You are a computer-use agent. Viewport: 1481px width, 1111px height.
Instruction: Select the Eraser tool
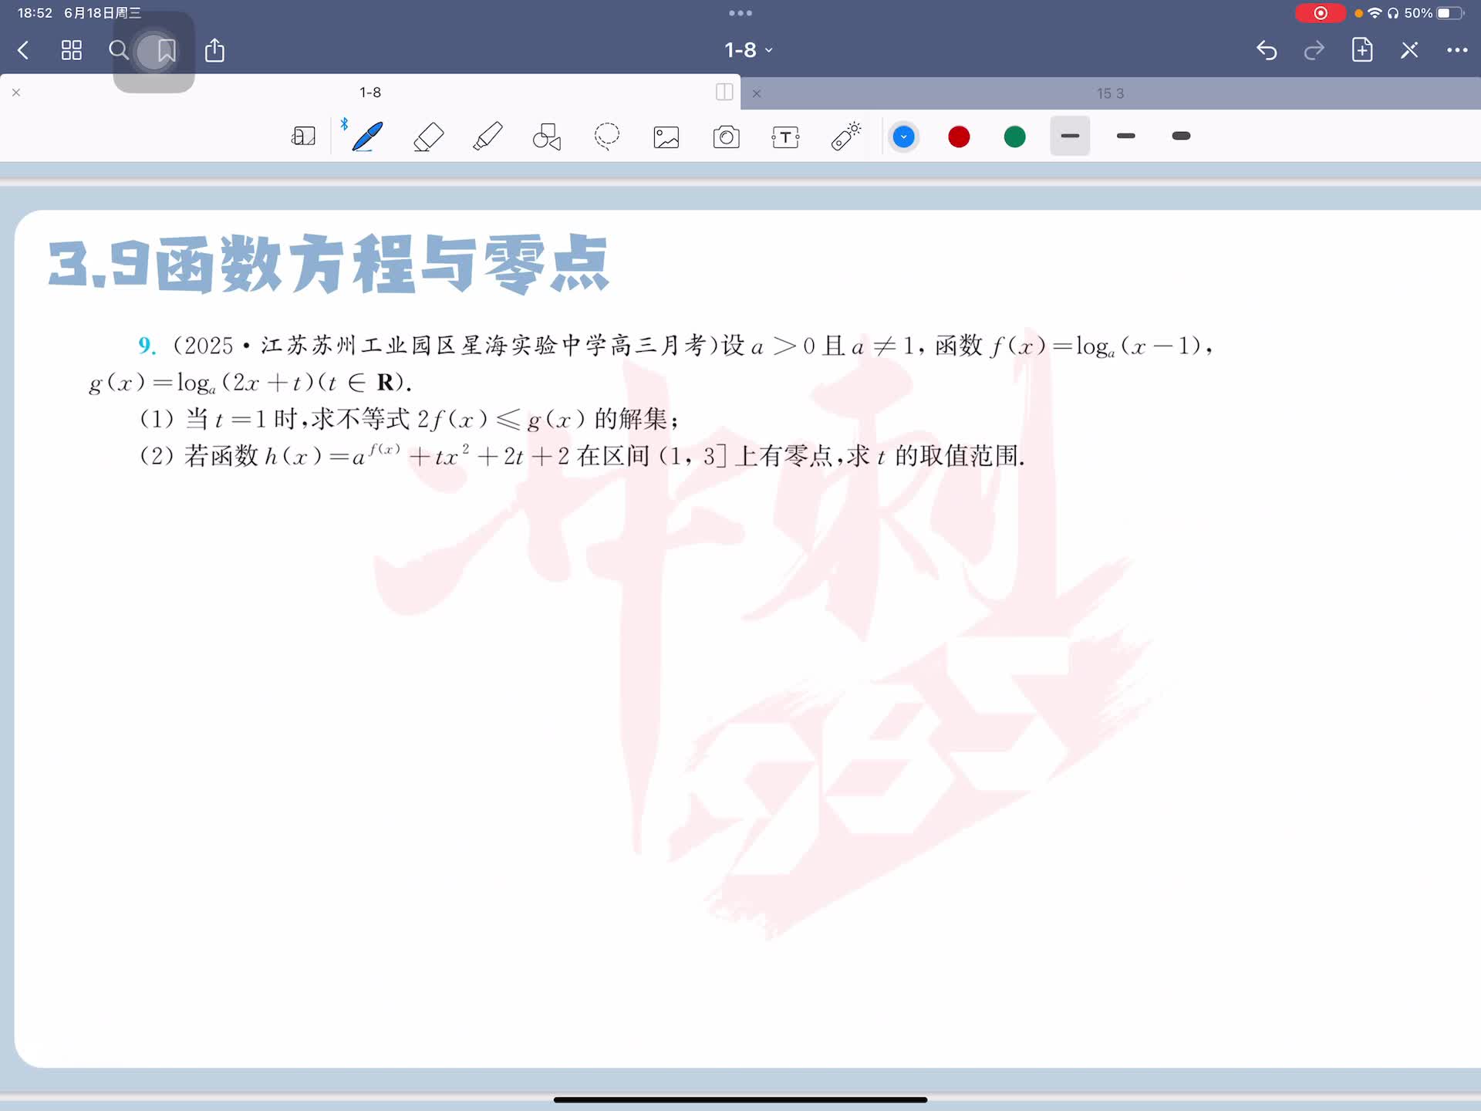click(428, 137)
